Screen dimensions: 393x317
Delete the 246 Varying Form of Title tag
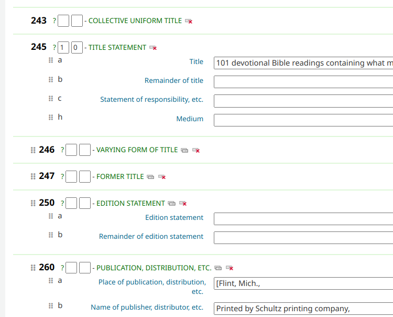click(x=196, y=150)
